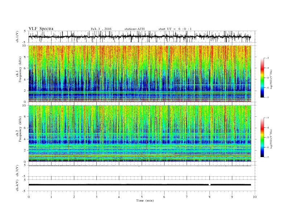Select the date "Feb. 3, 2016" header

101,29
